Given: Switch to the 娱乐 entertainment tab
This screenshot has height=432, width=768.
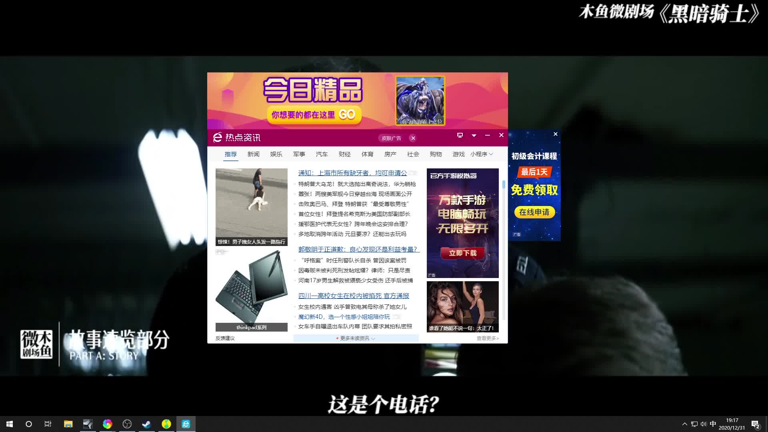Looking at the screenshot, I should 276,154.
